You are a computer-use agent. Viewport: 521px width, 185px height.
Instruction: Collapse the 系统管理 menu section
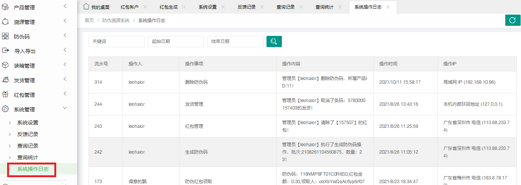(65, 108)
